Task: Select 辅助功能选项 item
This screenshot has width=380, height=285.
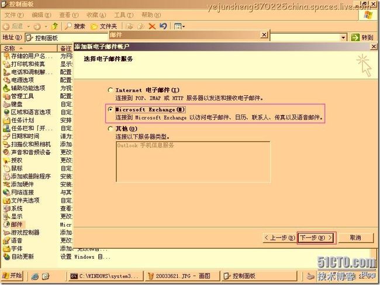Action: [x=24, y=88]
